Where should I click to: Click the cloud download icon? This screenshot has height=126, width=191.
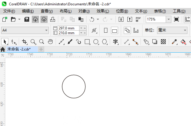[35, 19]
